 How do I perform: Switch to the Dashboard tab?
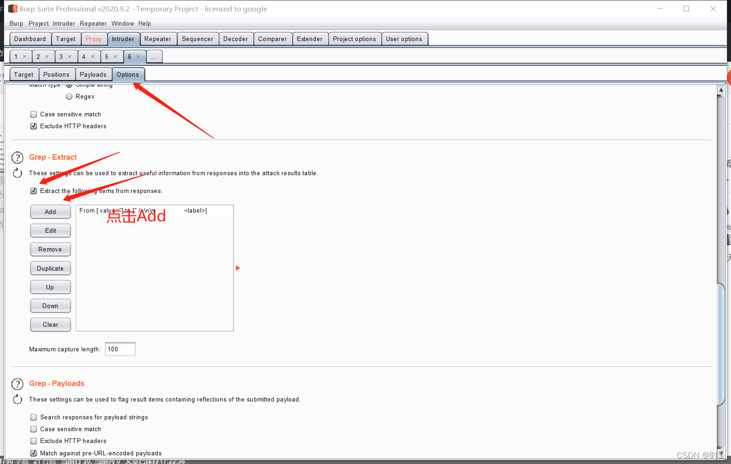[30, 39]
